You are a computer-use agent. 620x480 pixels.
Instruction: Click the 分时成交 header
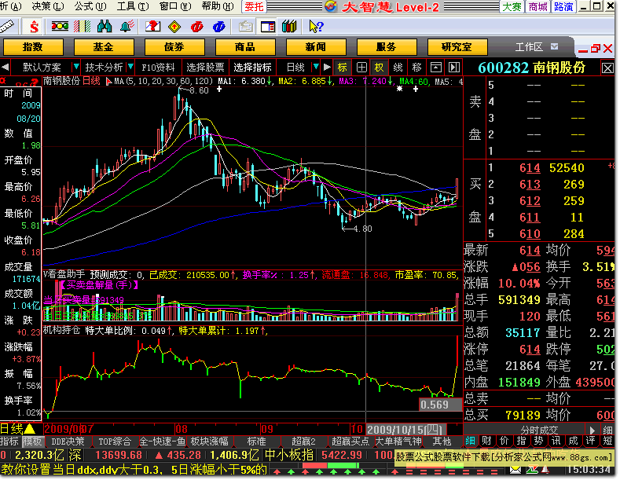(x=539, y=431)
